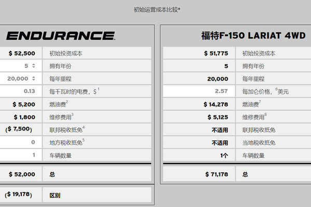Image resolution: width=311 pixels, height=207 pixels.
Task: Click the Ford 维修费用 label
Action: click(253, 117)
